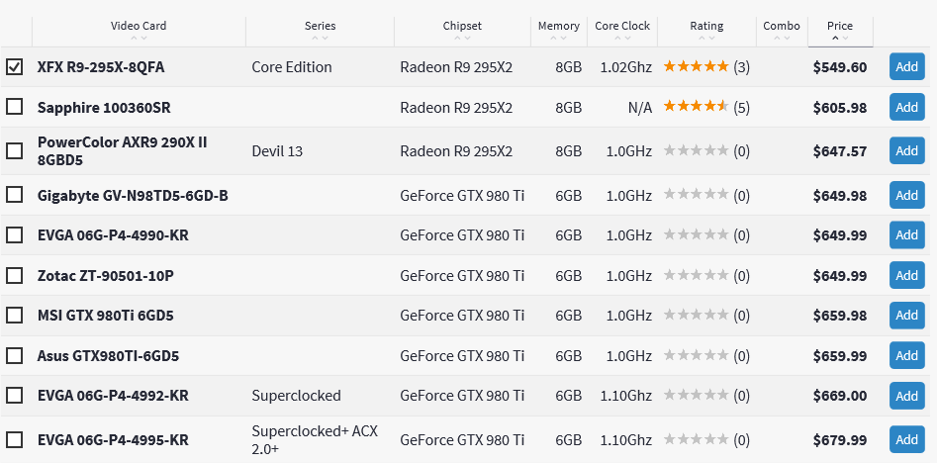Tick the Zotac ZT-90501-10P checkbox

15,275
